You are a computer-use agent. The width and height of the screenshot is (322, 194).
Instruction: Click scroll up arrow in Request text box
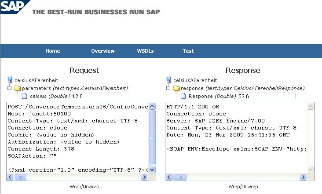point(152,106)
